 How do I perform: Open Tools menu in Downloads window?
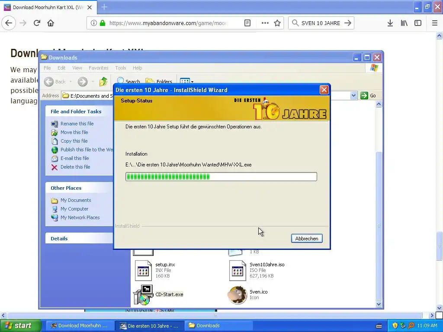tap(120, 68)
